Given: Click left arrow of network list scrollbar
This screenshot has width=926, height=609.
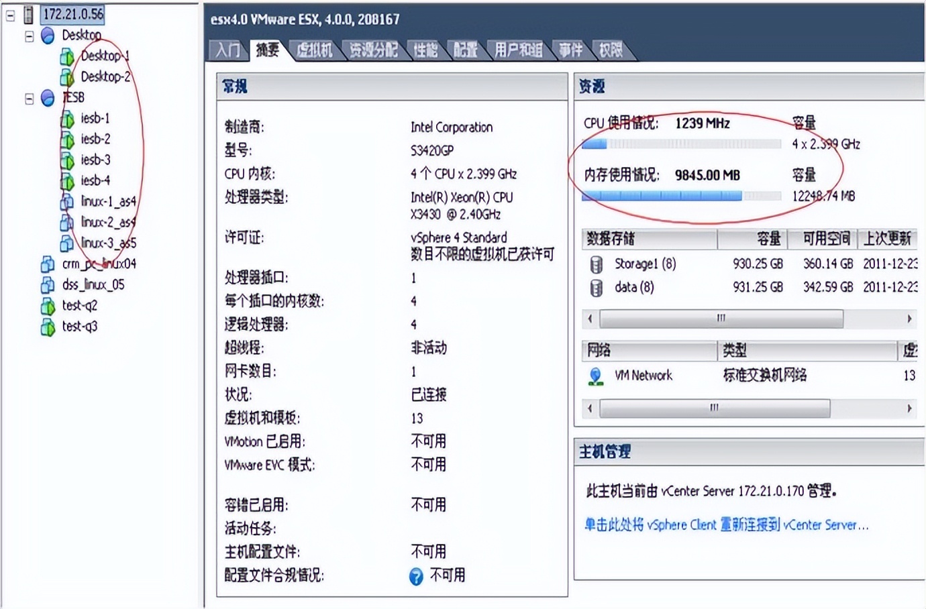Looking at the screenshot, I should coord(590,408).
